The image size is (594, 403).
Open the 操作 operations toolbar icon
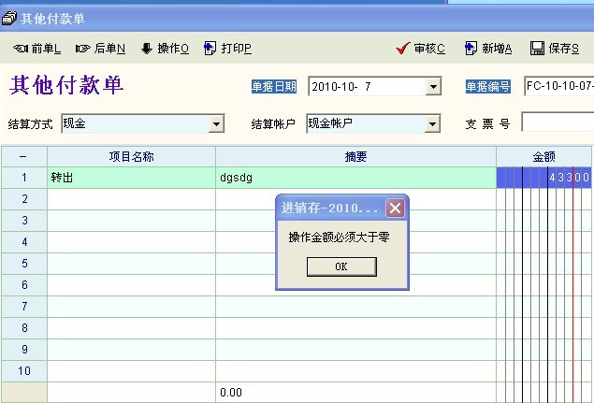click(147, 49)
